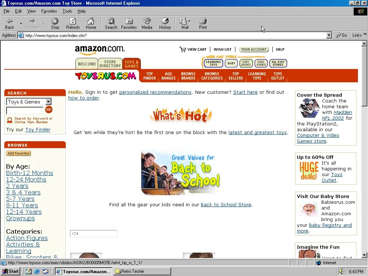
Task: Click the amazon.com logo
Action: [99, 49]
